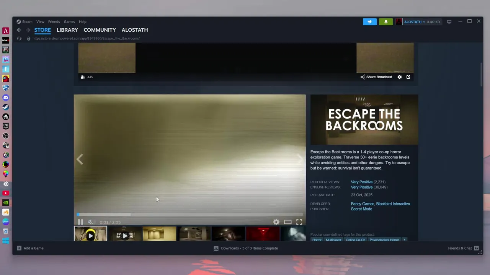The height and width of the screenshot is (275, 490).
Task: Open Fancy Games developer link
Action: (363, 204)
